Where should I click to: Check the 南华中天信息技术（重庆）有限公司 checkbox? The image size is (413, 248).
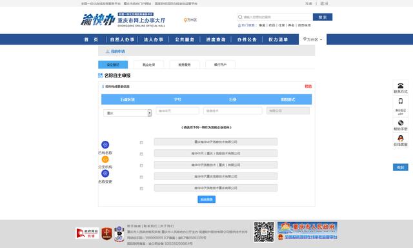point(141,165)
